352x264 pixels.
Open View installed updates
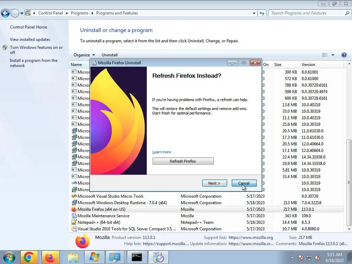pos(30,39)
